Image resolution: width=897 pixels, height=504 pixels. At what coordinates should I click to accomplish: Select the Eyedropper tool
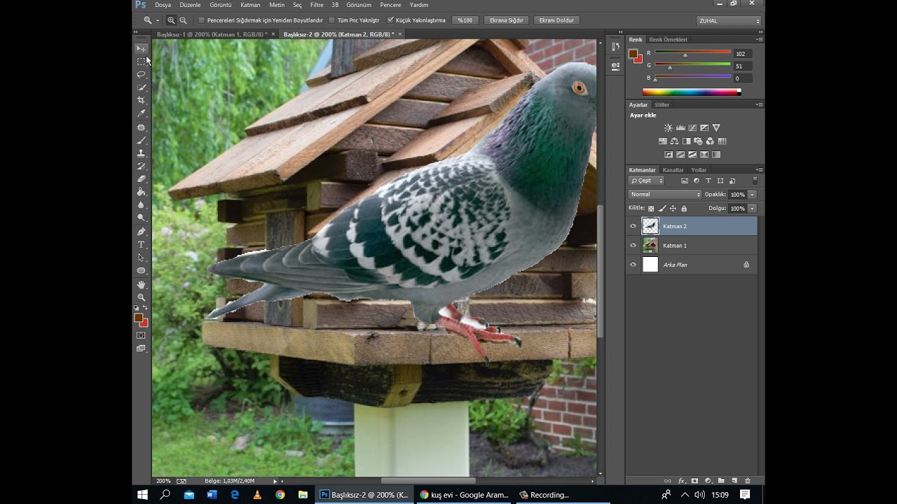pos(141,113)
